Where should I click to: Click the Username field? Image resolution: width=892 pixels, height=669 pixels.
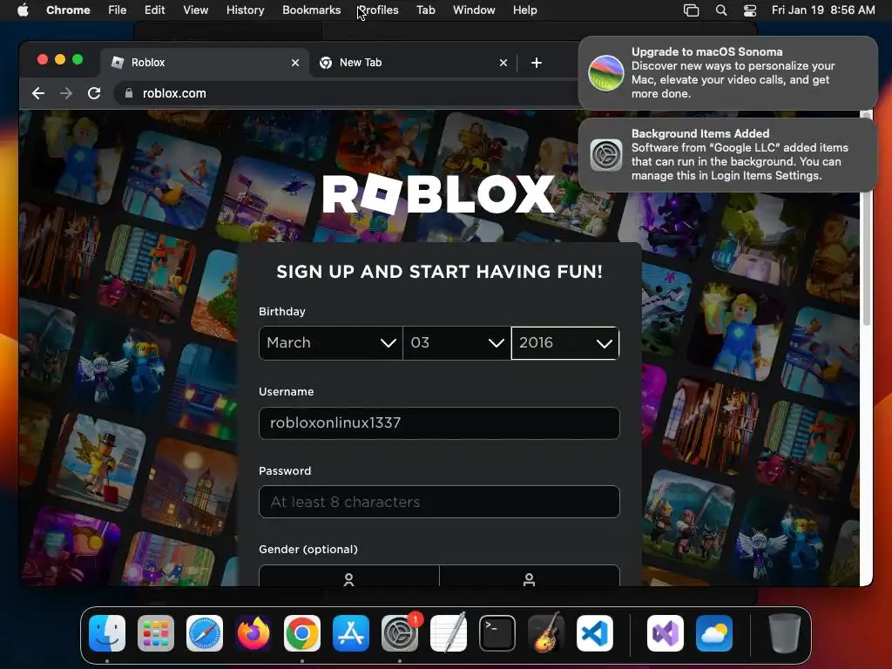click(439, 423)
